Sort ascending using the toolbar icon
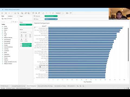Image resolution: width=130 pixels, height=97 pixels. click(36, 13)
